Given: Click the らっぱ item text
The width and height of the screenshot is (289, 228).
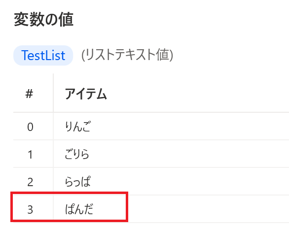Looking at the screenshot, I should [77, 181].
